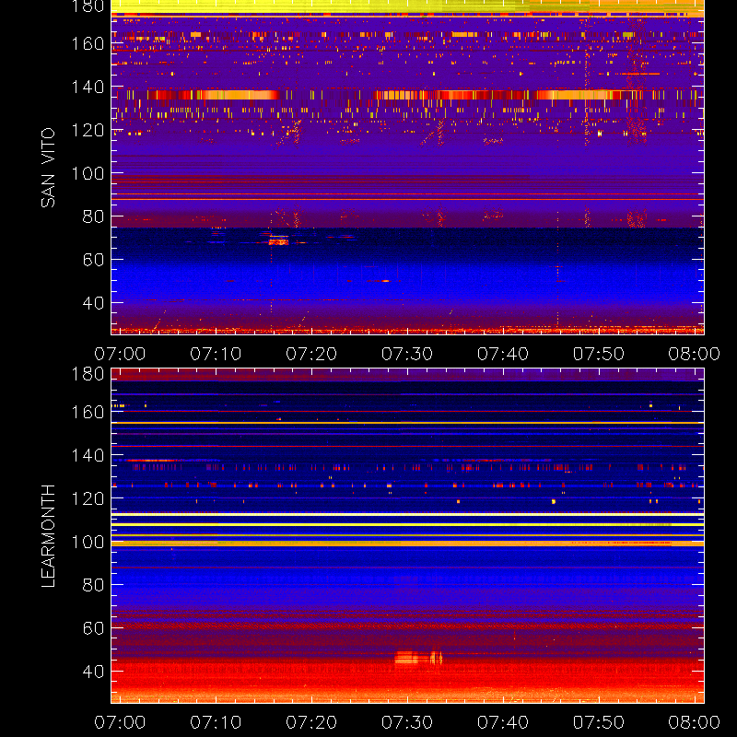737x737 pixels.
Task: Pick the 160 frequency label on Learmonth plot
Action: (x=88, y=412)
